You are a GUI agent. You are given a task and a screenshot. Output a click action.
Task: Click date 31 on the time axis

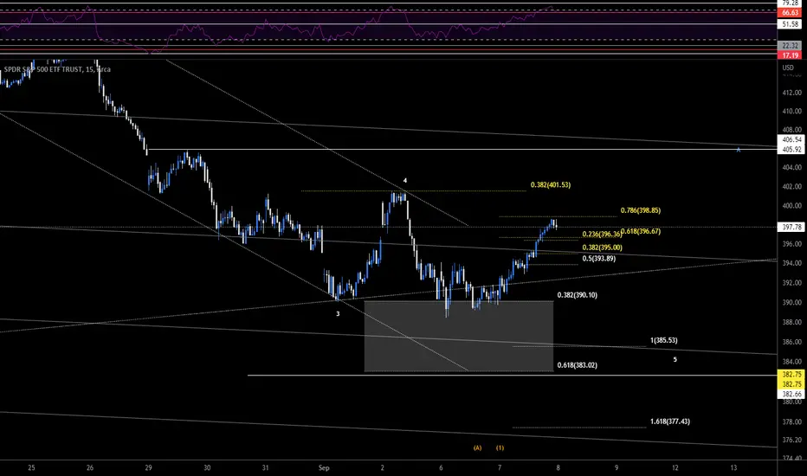(x=266, y=467)
